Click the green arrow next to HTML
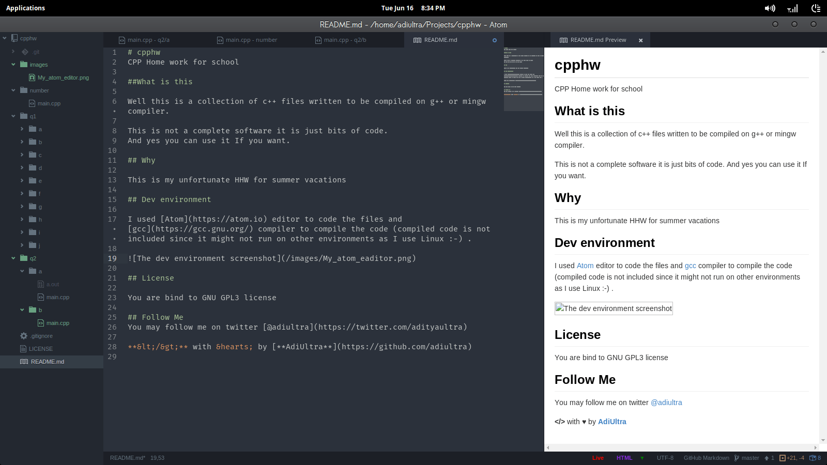This screenshot has width=827, height=465. 642,458
